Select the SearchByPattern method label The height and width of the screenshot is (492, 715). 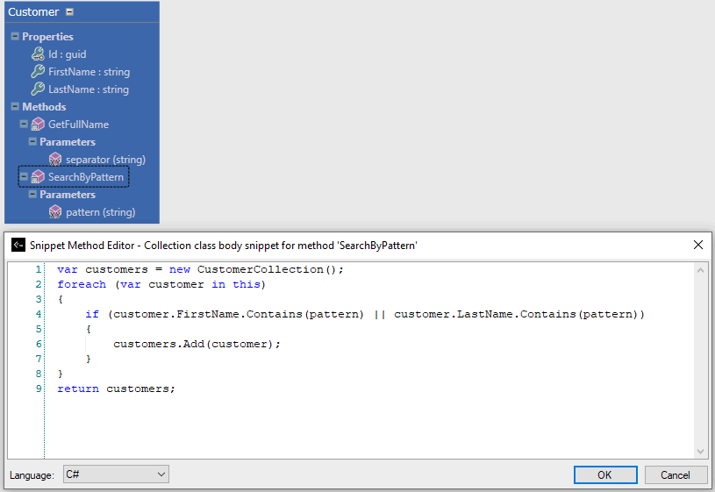(x=85, y=177)
